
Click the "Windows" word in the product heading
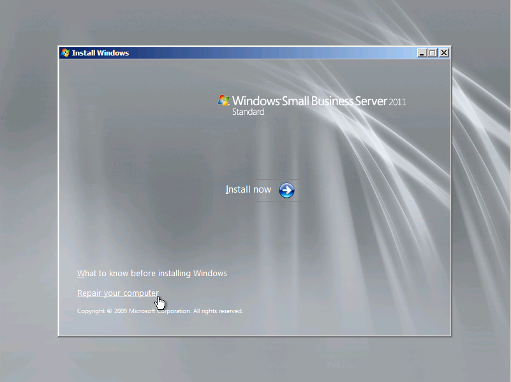click(255, 101)
